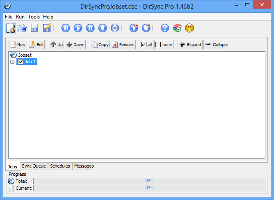Start analyze with the skip-forward round button
The width and height of the screenshot is (274, 200).
(x=66, y=28)
